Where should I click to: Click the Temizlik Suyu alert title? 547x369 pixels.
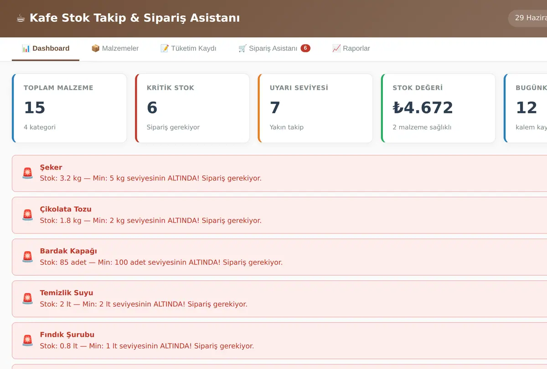coord(67,293)
